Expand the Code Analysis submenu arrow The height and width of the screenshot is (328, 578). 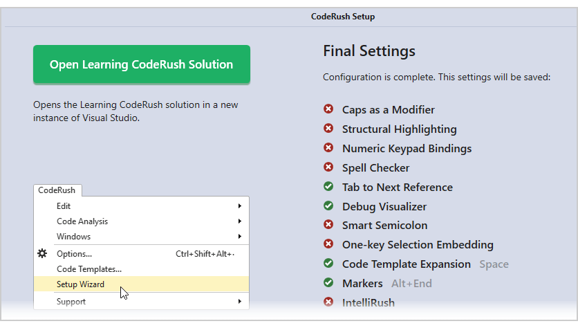tap(239, 221)
